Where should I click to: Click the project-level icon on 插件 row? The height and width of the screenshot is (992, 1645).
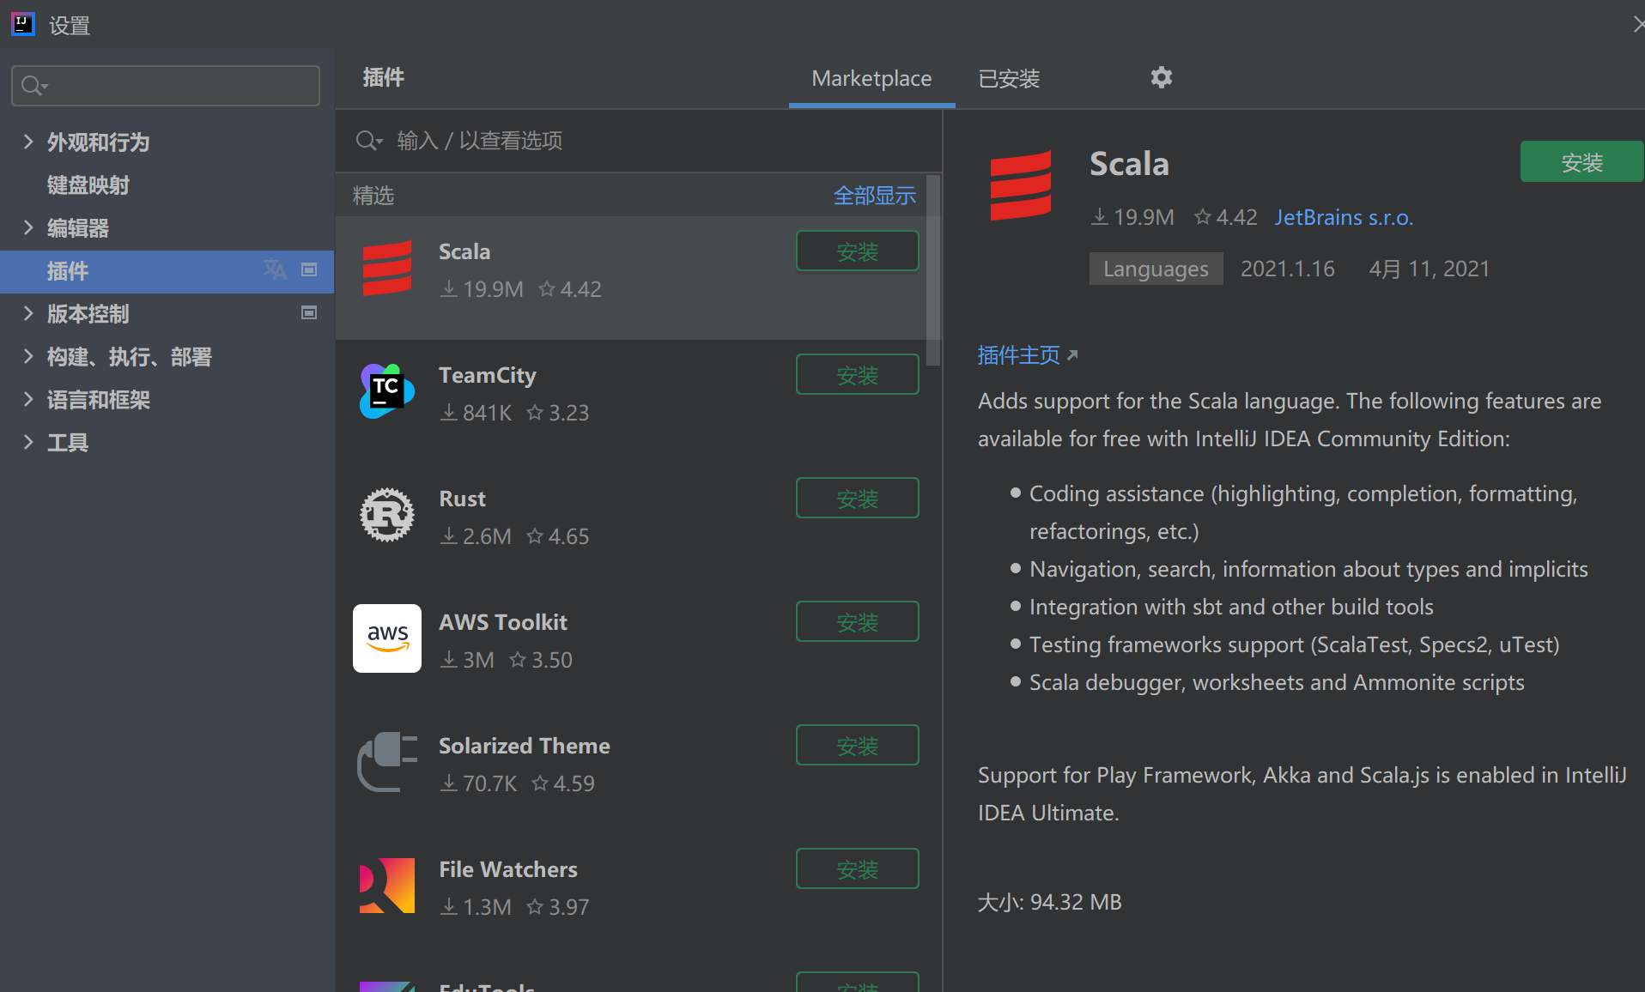[x=309, y=269]
